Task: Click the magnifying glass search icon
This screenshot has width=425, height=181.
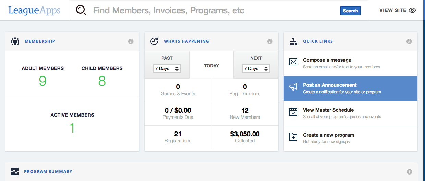Action: tap(81, 11)
